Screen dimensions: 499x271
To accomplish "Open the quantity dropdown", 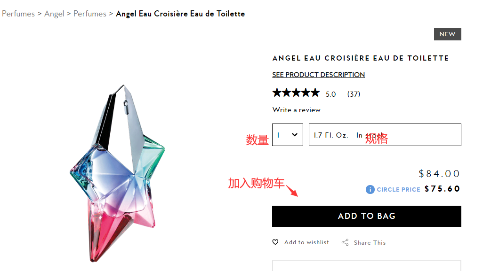I will [x=288, y=135].
